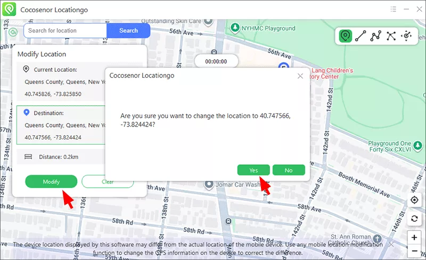The height and width of the screenshot is (260, 426).
Task: Click the distance ruler icon
Action: (28, 157)
